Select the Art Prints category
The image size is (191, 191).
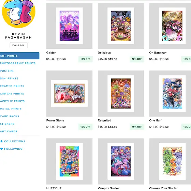click(19, 56)
